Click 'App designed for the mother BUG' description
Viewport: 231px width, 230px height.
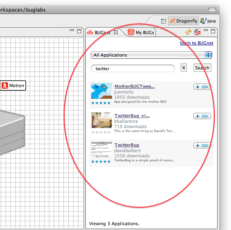pyautogui.click(x=140, y=102)
